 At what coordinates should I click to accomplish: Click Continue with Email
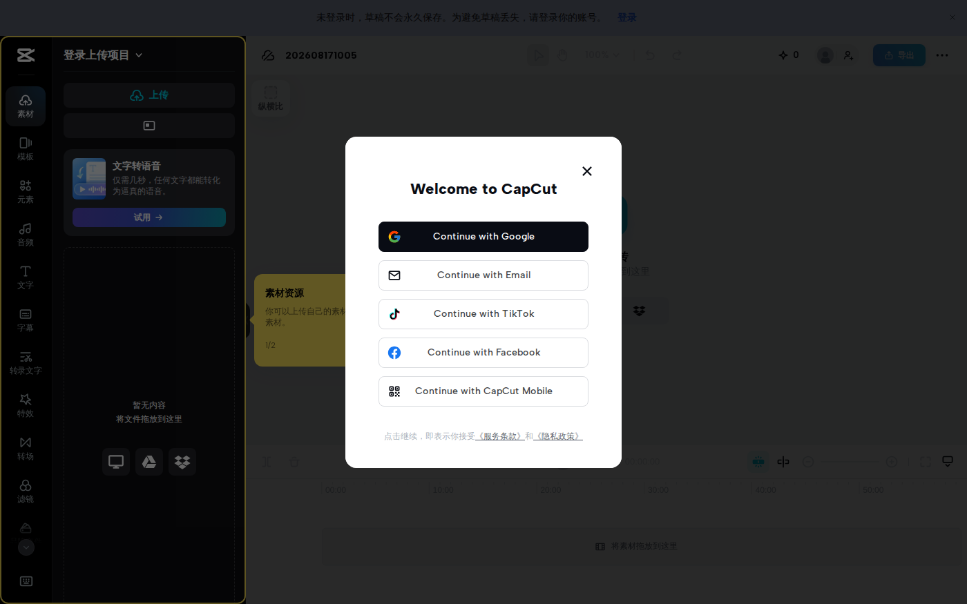point(483,275)
